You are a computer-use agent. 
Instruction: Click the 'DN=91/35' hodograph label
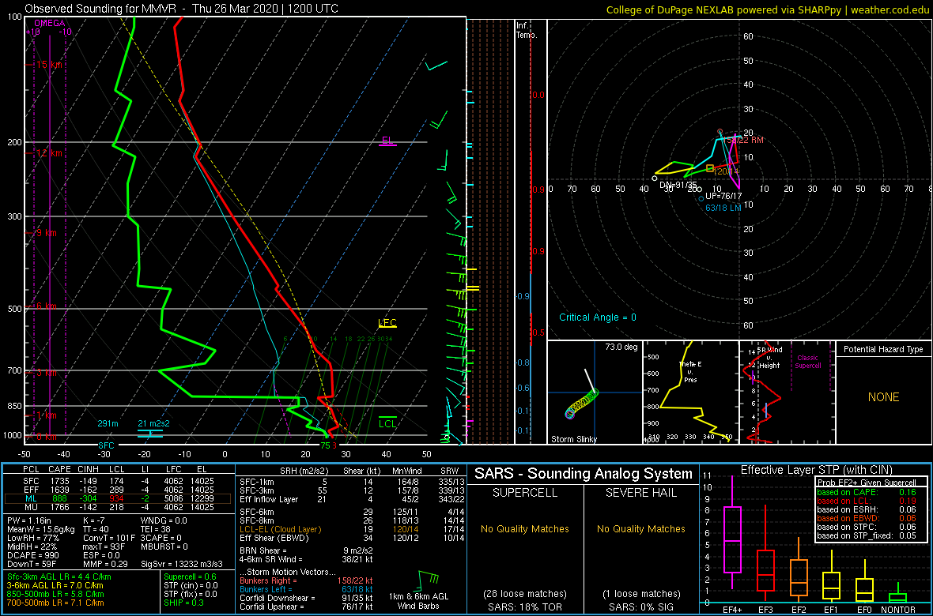[678, 184]
